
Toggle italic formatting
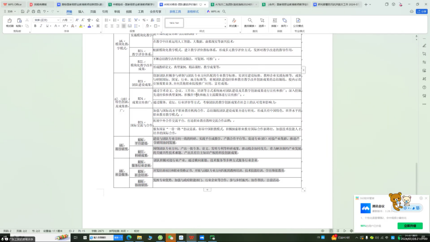(x=41, y=26)
